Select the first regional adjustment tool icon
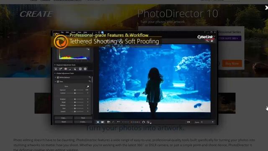 [56, 69]
